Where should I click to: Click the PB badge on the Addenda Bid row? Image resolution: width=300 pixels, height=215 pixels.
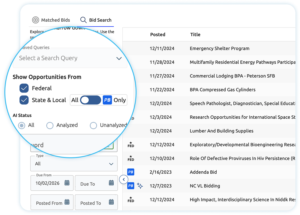[131, 172]
